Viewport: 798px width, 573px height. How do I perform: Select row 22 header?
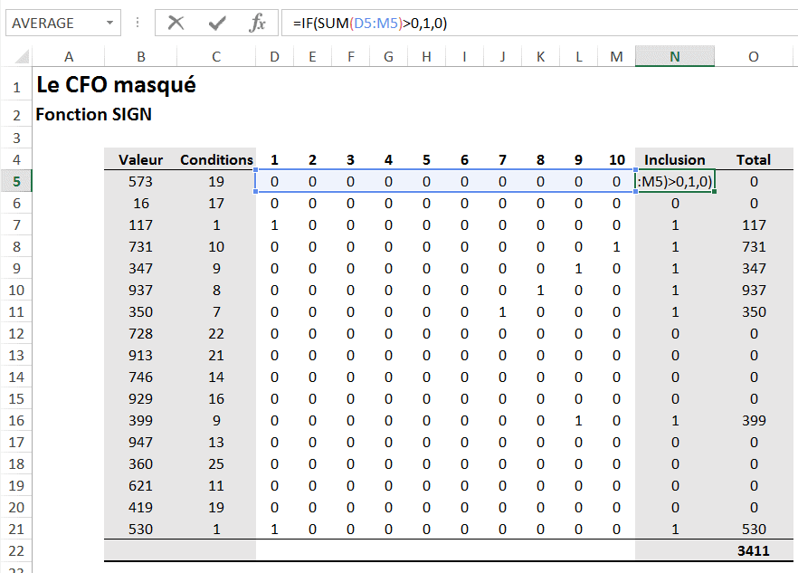tap(16, 550)
